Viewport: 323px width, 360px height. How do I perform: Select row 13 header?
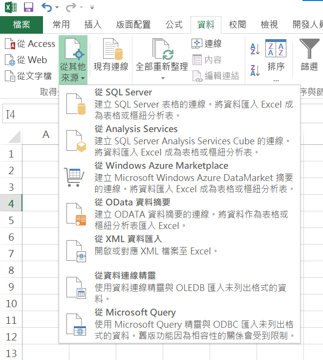coord(11,353)
